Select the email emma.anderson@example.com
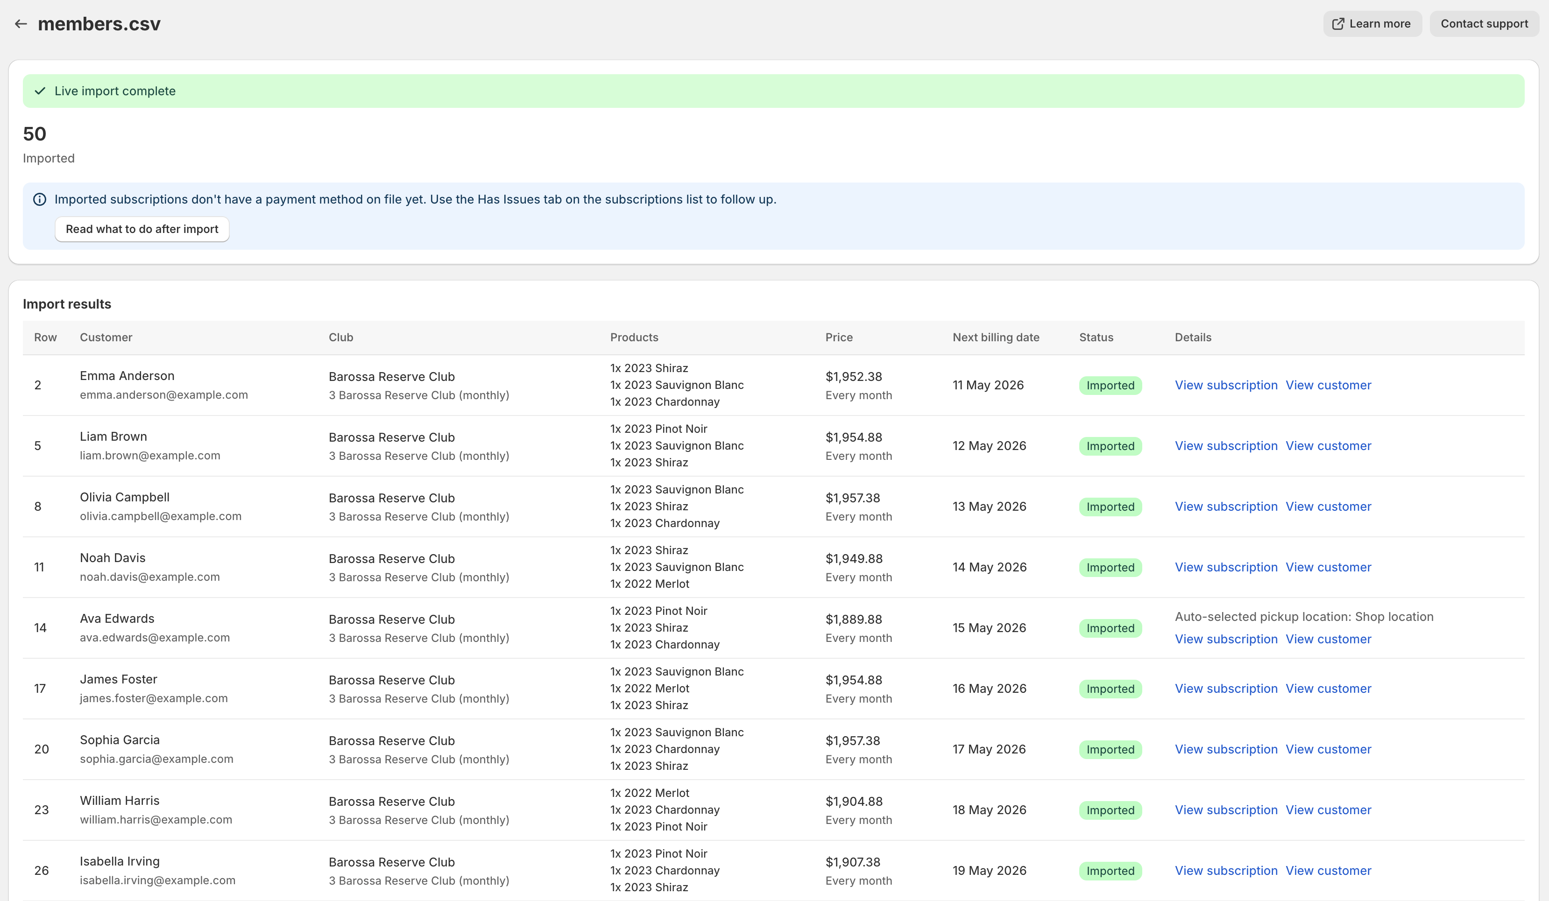The width and height of the screenshot is (1549, 901). (163, 395)
